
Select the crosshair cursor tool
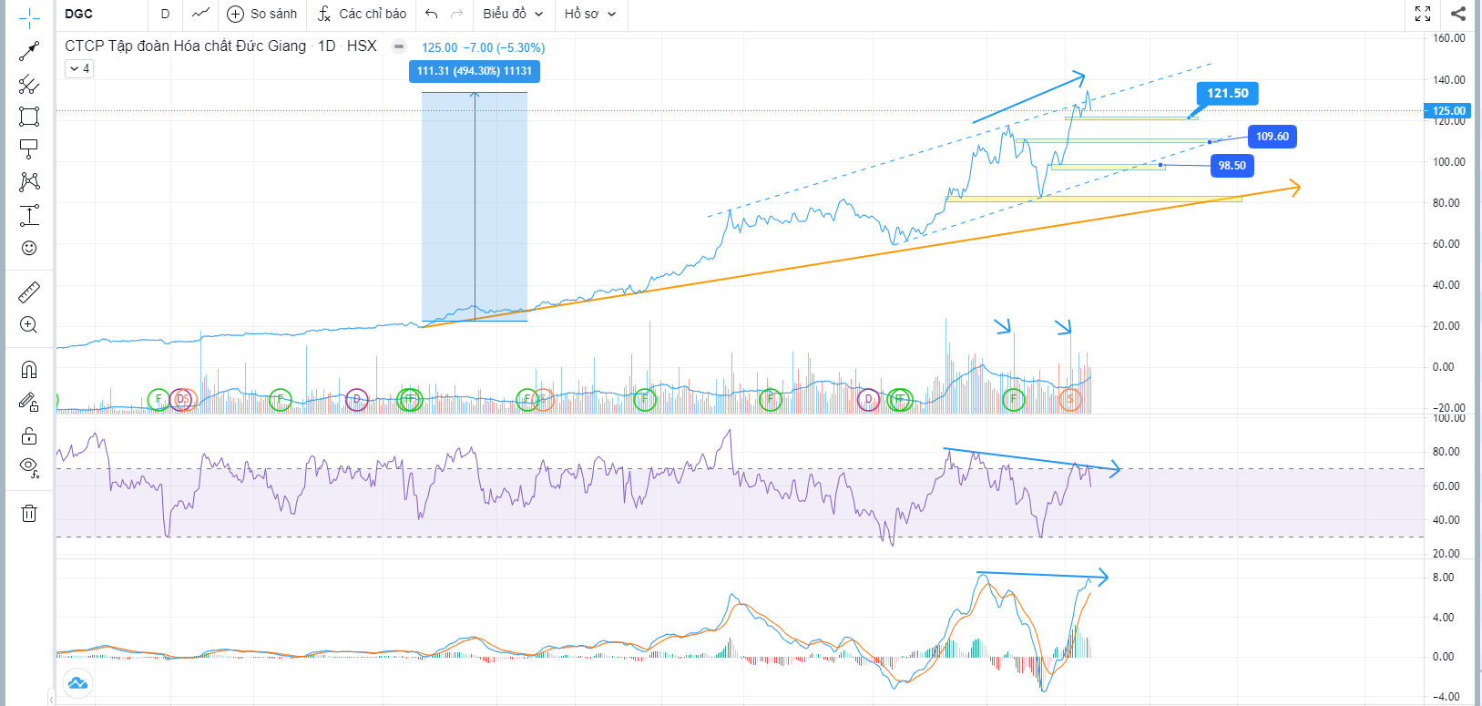tap(29, 18)
